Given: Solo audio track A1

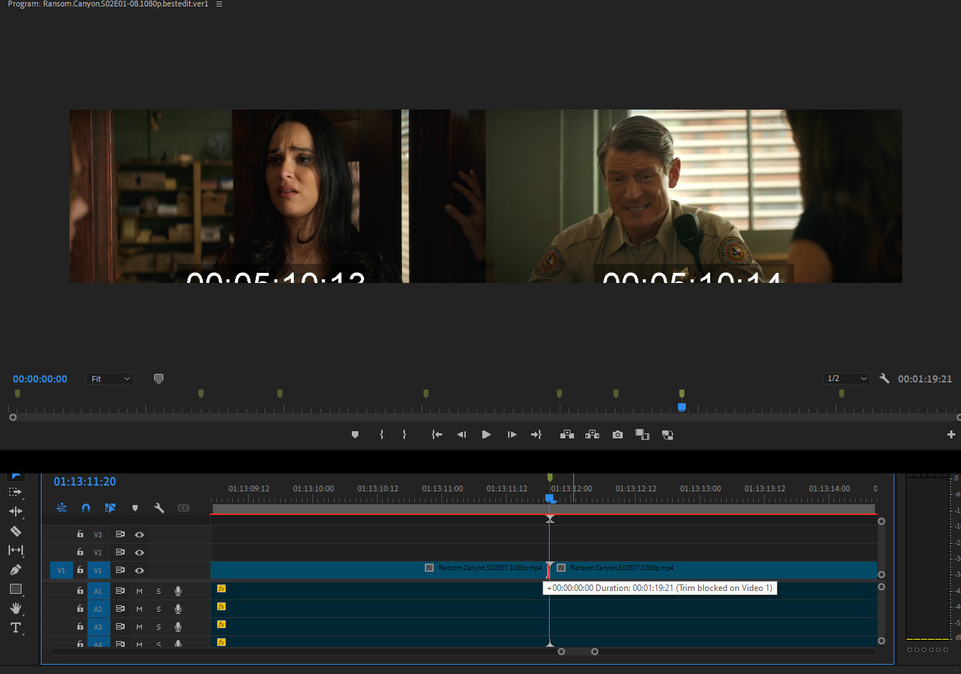Looking at the screenshot, I should [x=158, y=591].
